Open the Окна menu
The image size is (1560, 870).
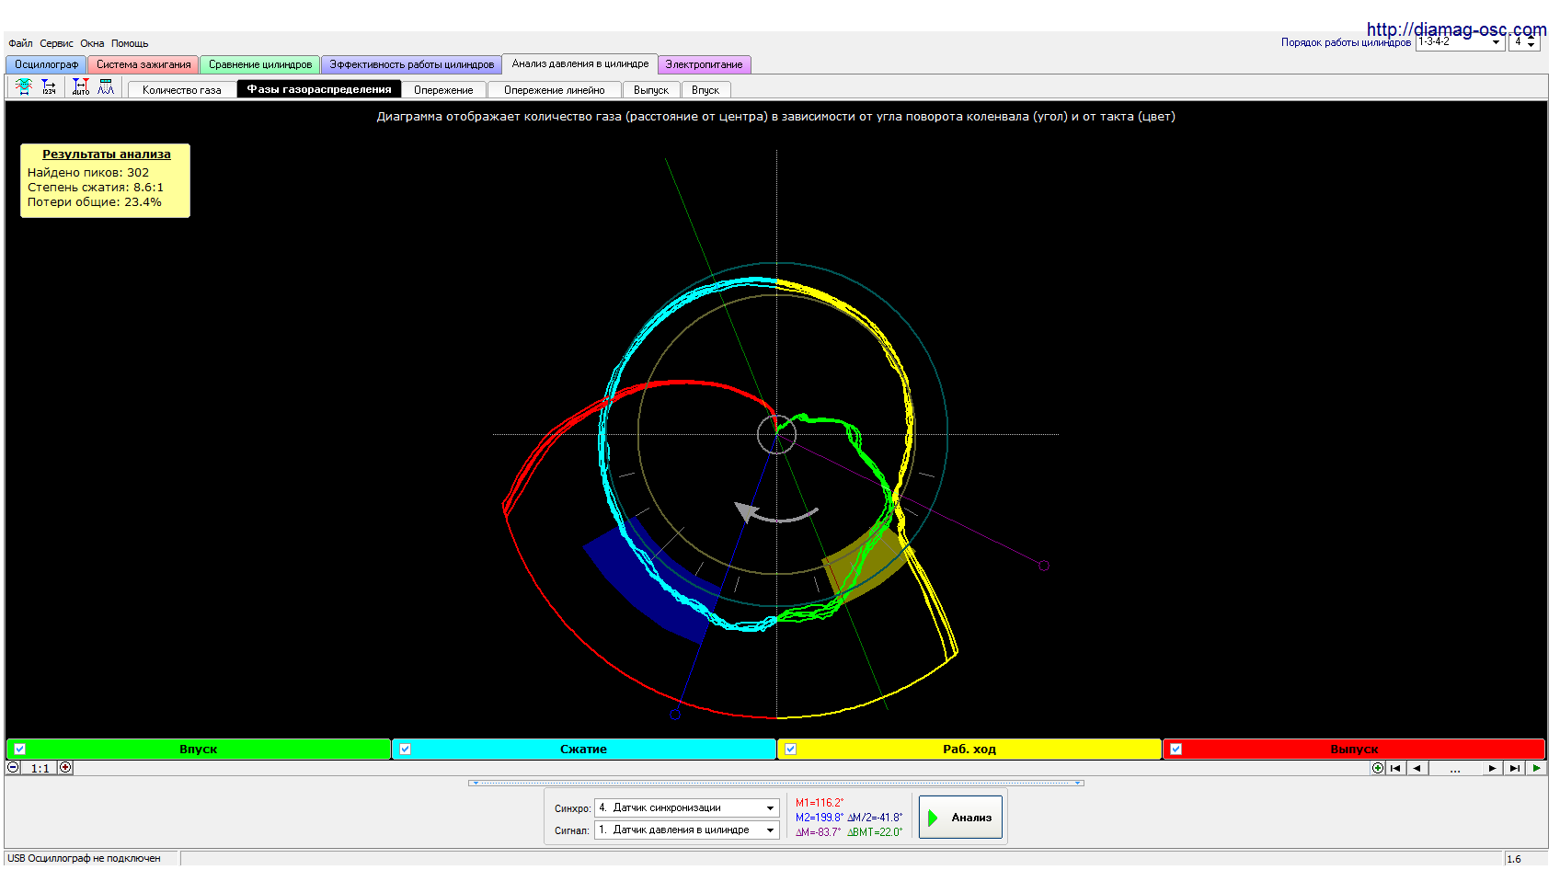[x=92, y=43]
